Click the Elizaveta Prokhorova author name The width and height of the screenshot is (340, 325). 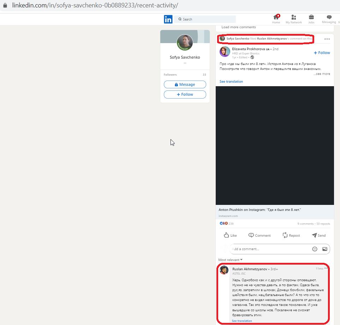tap(249, 49)
